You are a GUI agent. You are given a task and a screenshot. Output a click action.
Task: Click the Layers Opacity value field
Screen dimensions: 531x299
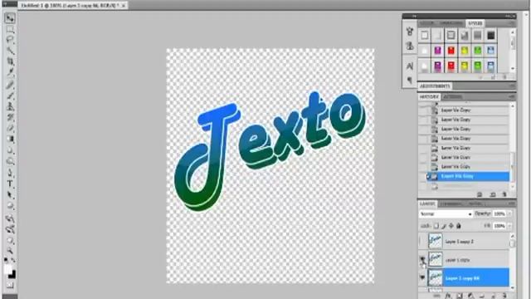click(x=499, y=214)
